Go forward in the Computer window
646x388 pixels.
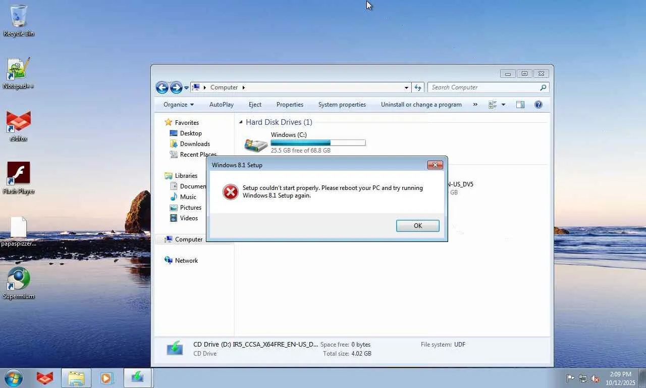176,87
